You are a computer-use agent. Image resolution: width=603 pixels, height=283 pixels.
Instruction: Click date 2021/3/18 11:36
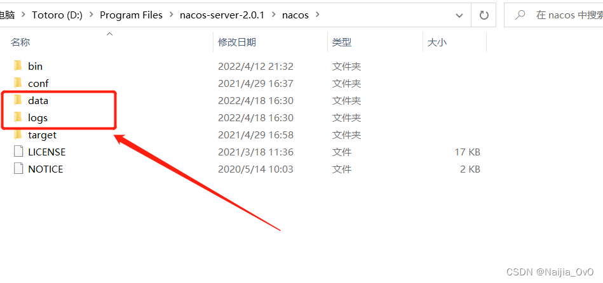click(x=255, y=152)
